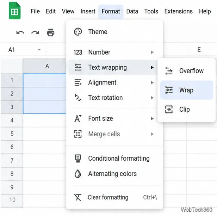Expand the Alignment submenu arrow
This screenshot has height=217, width=217.
pos(152,83)
